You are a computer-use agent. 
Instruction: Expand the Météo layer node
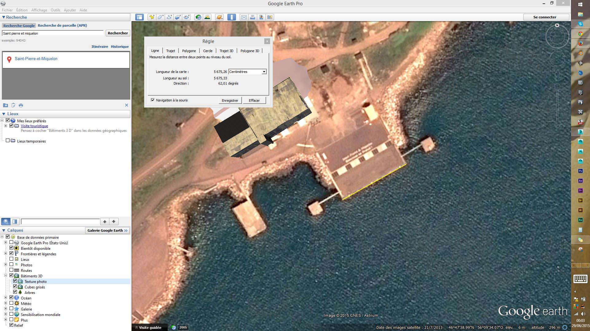point(6,303)
